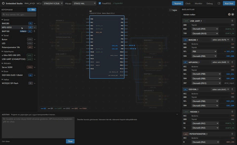Click Ekle button in Kütüphane
The image size is (237, 145).
coord(32,10)
